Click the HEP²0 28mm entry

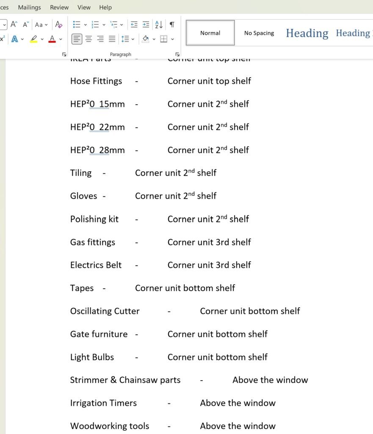(x=97, y=150)
